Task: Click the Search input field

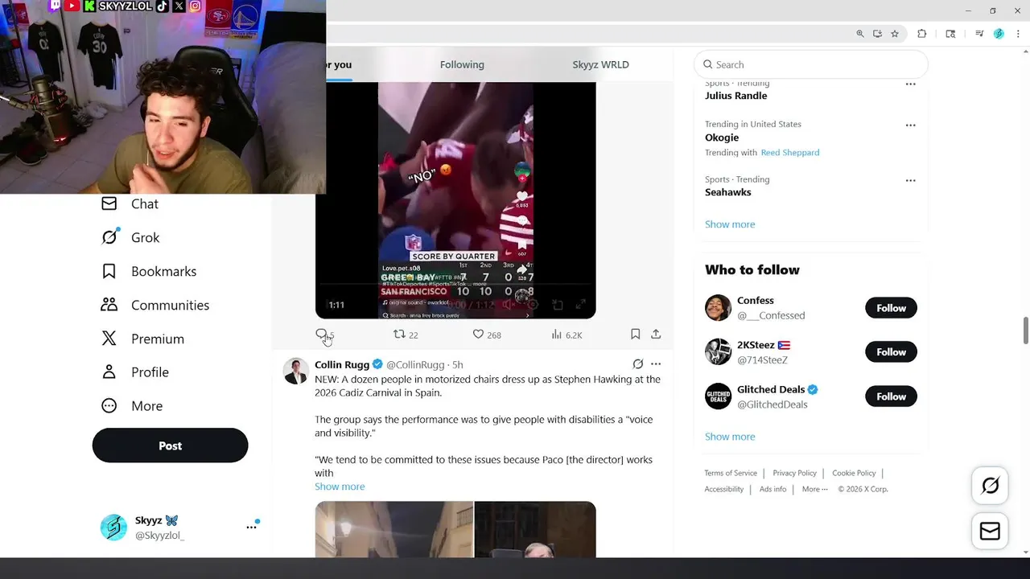Action: 811,64
